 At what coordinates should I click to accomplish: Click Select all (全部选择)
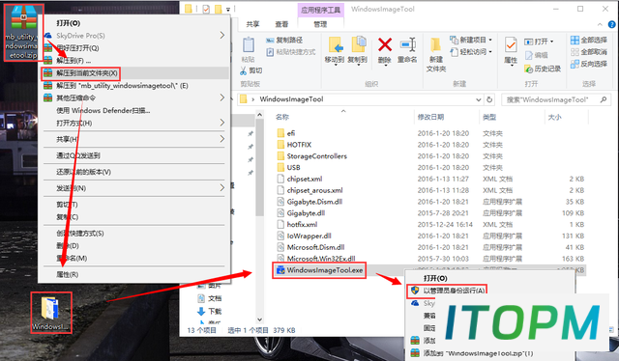[x=589, y=40]
